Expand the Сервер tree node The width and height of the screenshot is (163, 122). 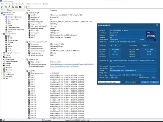[2, 55]
